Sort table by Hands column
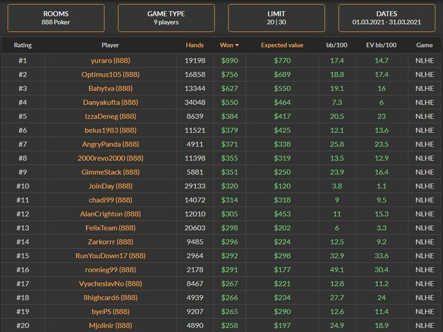443x332 pixels. (195, 45)
